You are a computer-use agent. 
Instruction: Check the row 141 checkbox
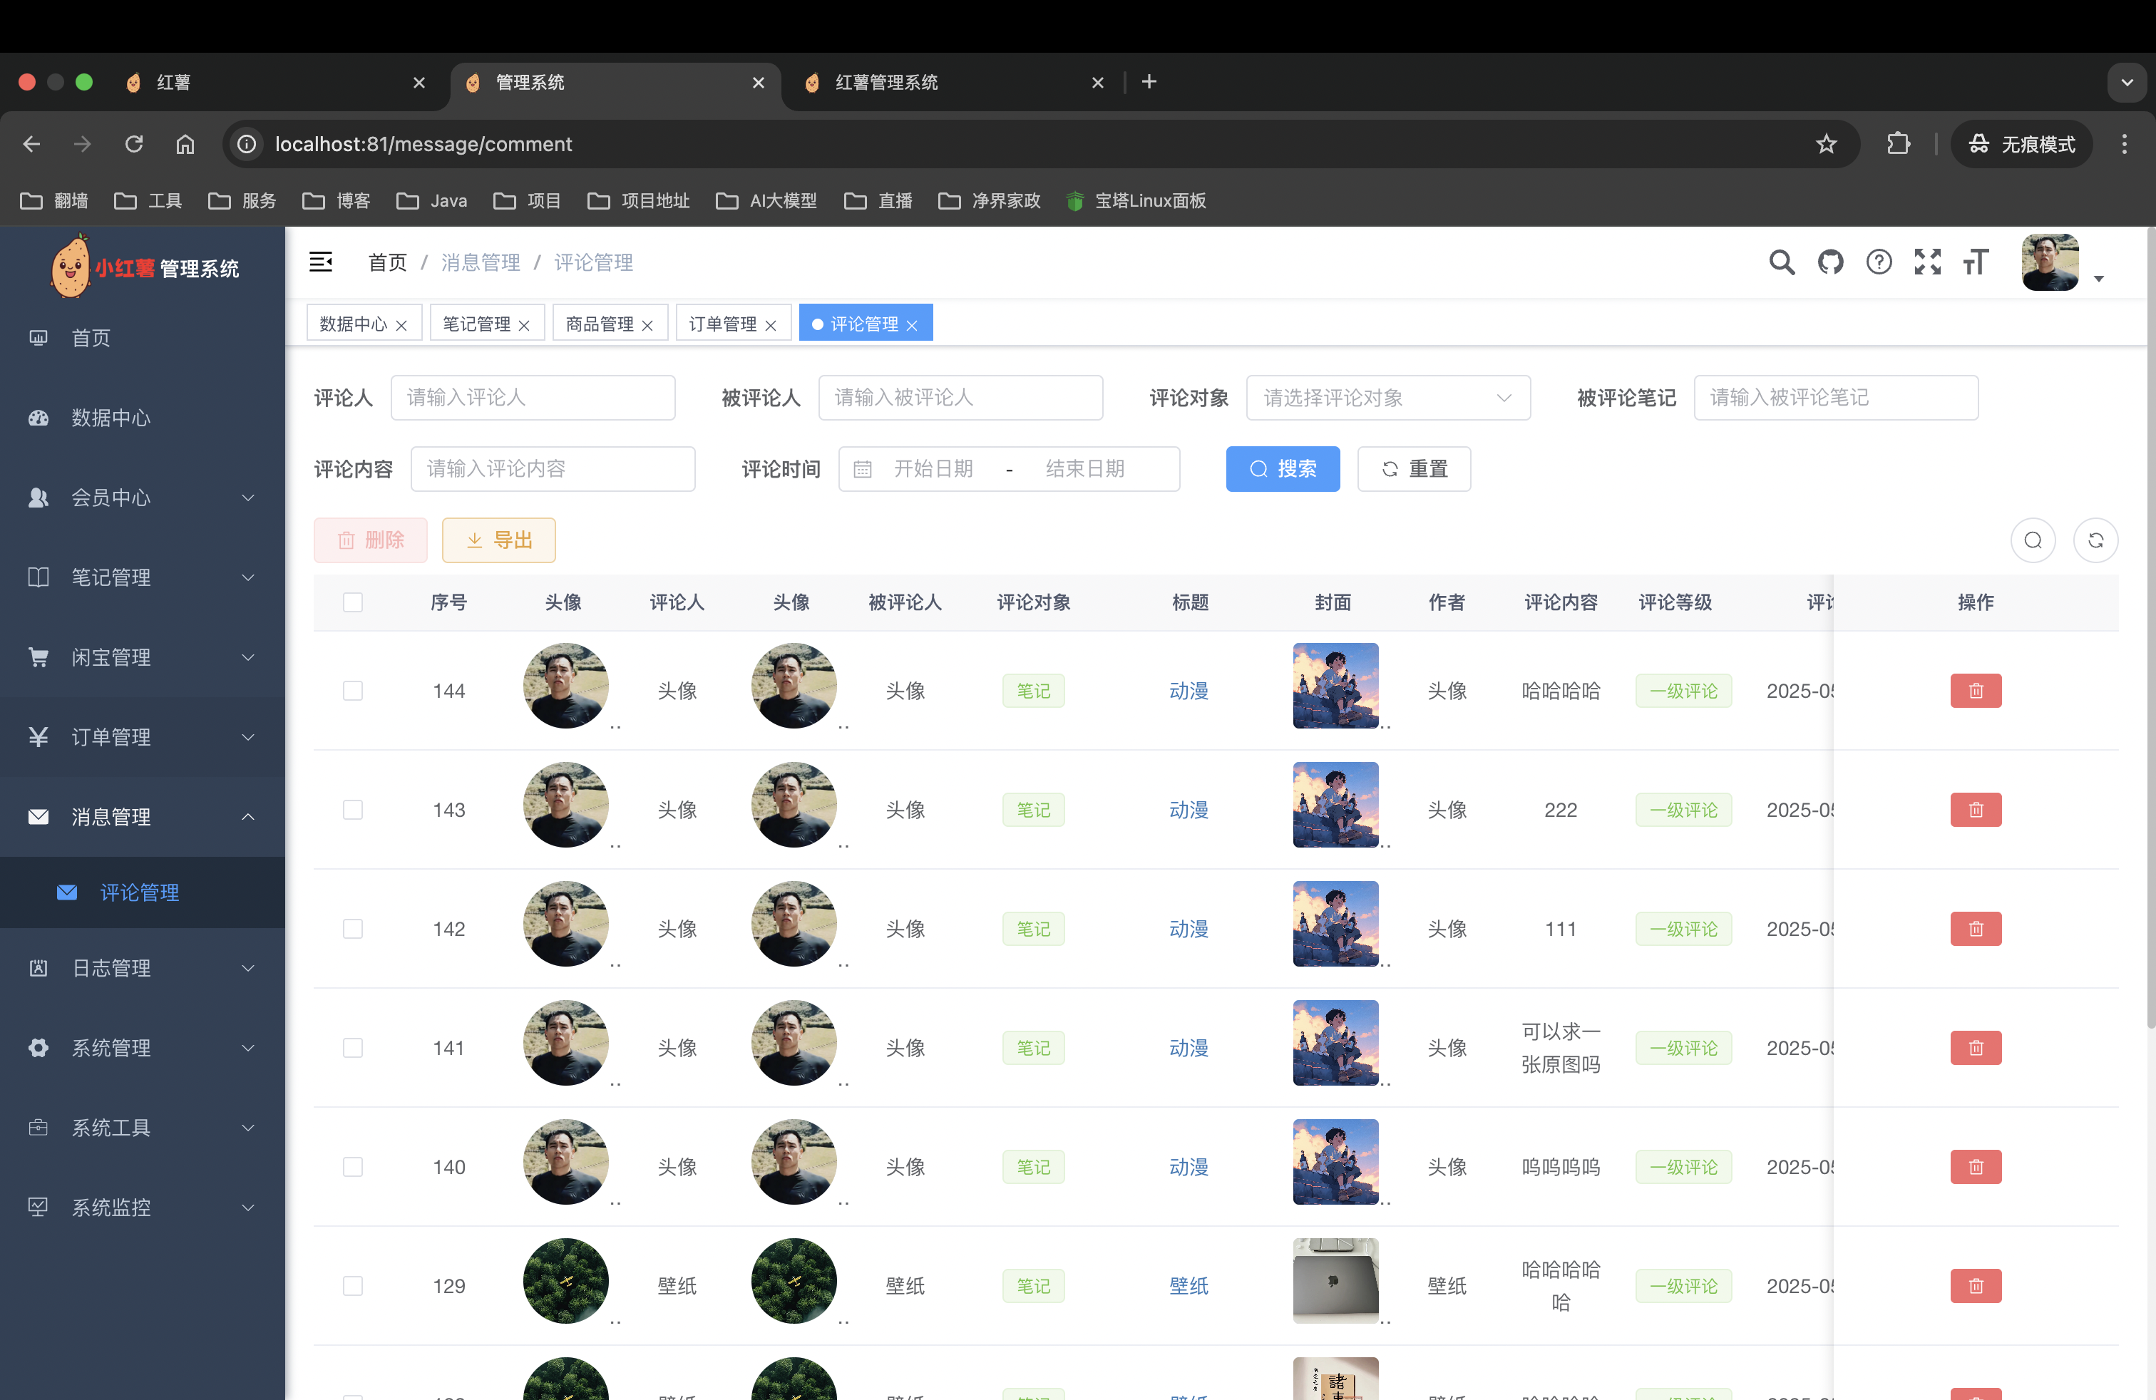354,1048
